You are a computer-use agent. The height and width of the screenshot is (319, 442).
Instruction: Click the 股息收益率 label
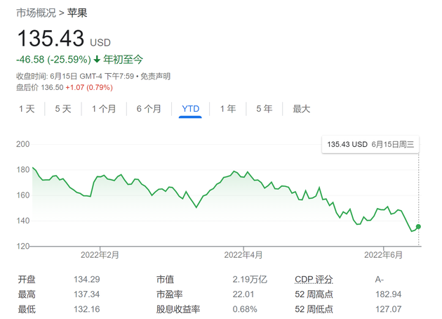[x=178, y=309]
